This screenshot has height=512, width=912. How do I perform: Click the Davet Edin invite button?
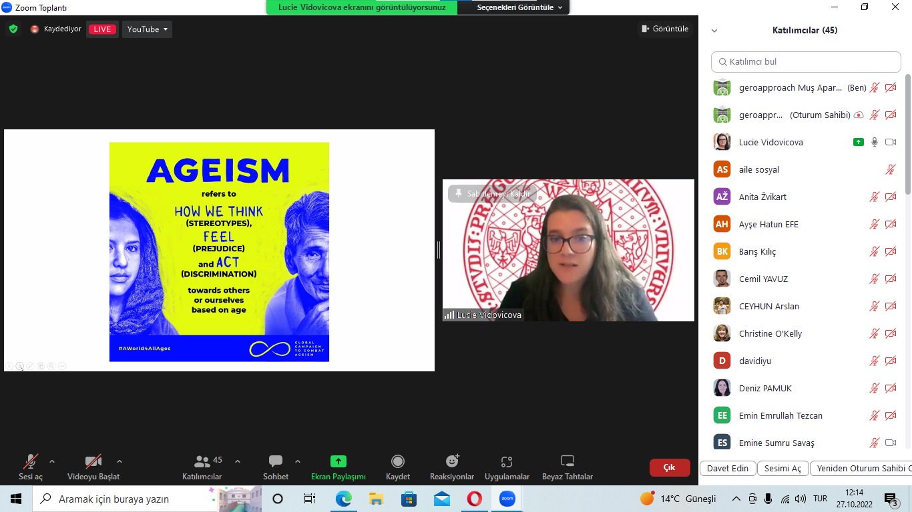click(x=728, y=468)
